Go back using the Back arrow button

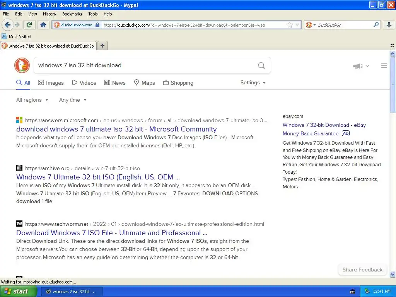point(7,25)
